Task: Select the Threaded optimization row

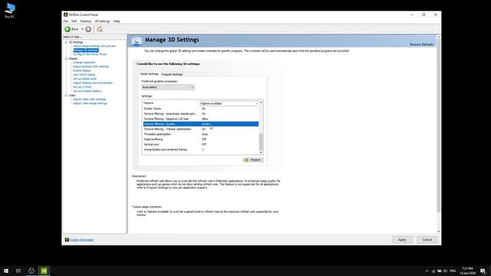Action: (x=201, y=134)
